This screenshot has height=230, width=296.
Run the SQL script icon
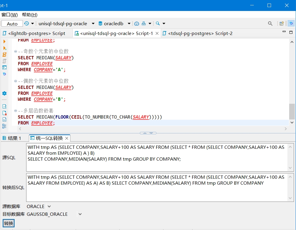click(4, 55)
